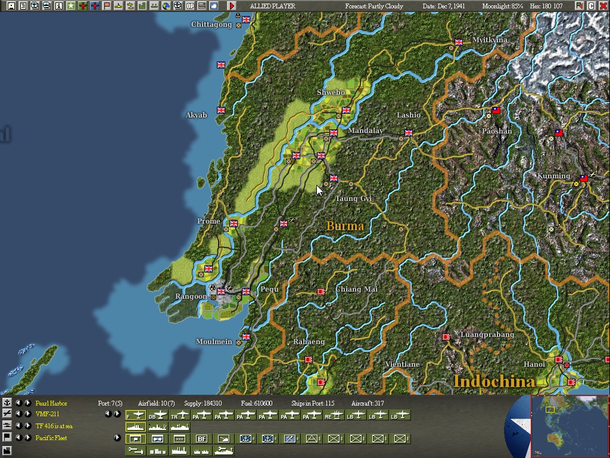Screen dimensions: 610x458
Task: Select the British unit at Chittagong
Action: tap(246, 20)
